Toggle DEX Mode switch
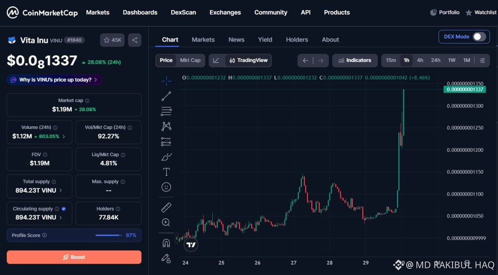The width and height of the screenshot is (498, 275). click(479, 37)
